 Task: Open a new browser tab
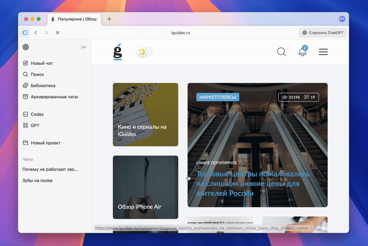tap(109, 19)
